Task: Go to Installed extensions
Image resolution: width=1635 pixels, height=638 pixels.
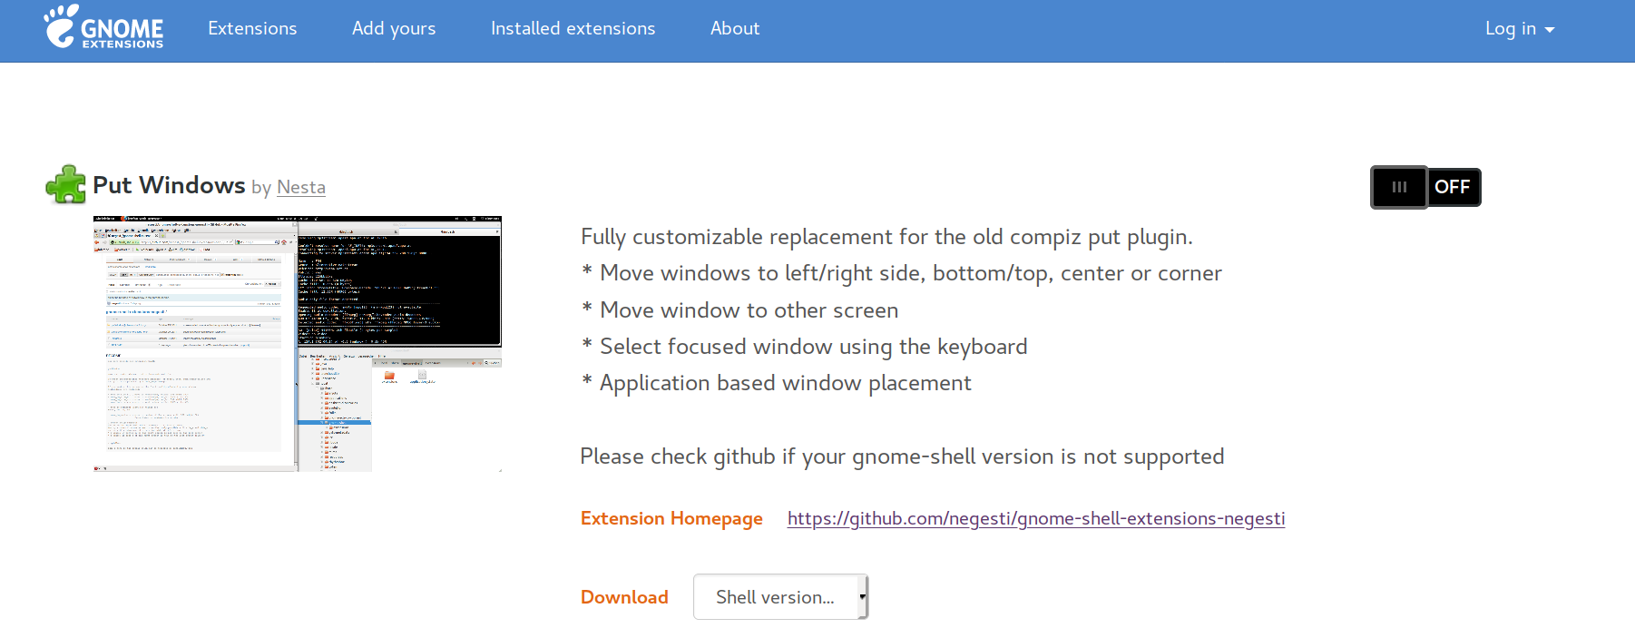Action: pyautogui.click(x=573, y=28)
